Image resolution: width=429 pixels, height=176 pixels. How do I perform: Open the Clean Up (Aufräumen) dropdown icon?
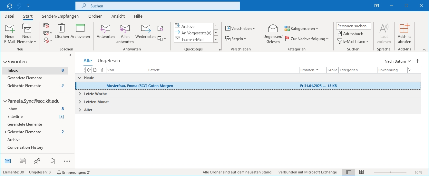[x=48, y=33]
